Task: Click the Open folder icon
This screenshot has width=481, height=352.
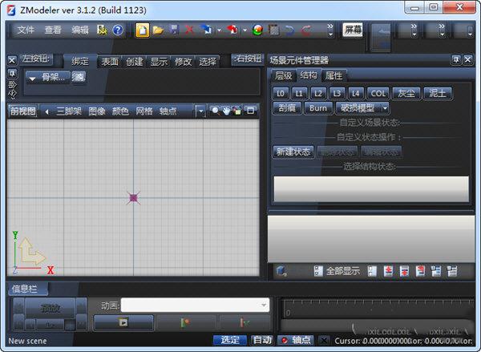Action: tap(158, 30)
